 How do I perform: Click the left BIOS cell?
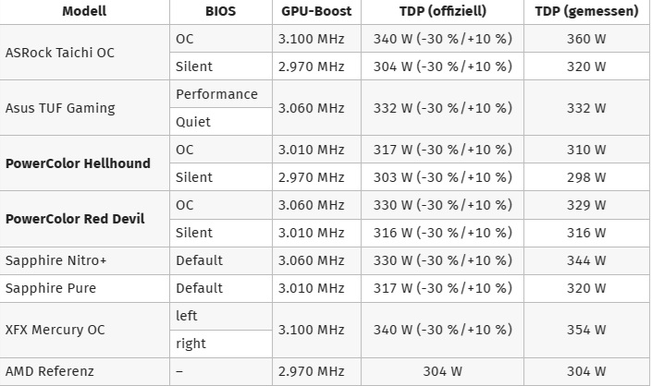[187, 316]
